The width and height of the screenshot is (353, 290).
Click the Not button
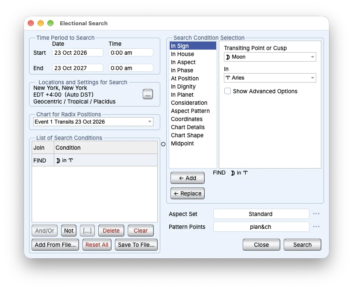69,231
